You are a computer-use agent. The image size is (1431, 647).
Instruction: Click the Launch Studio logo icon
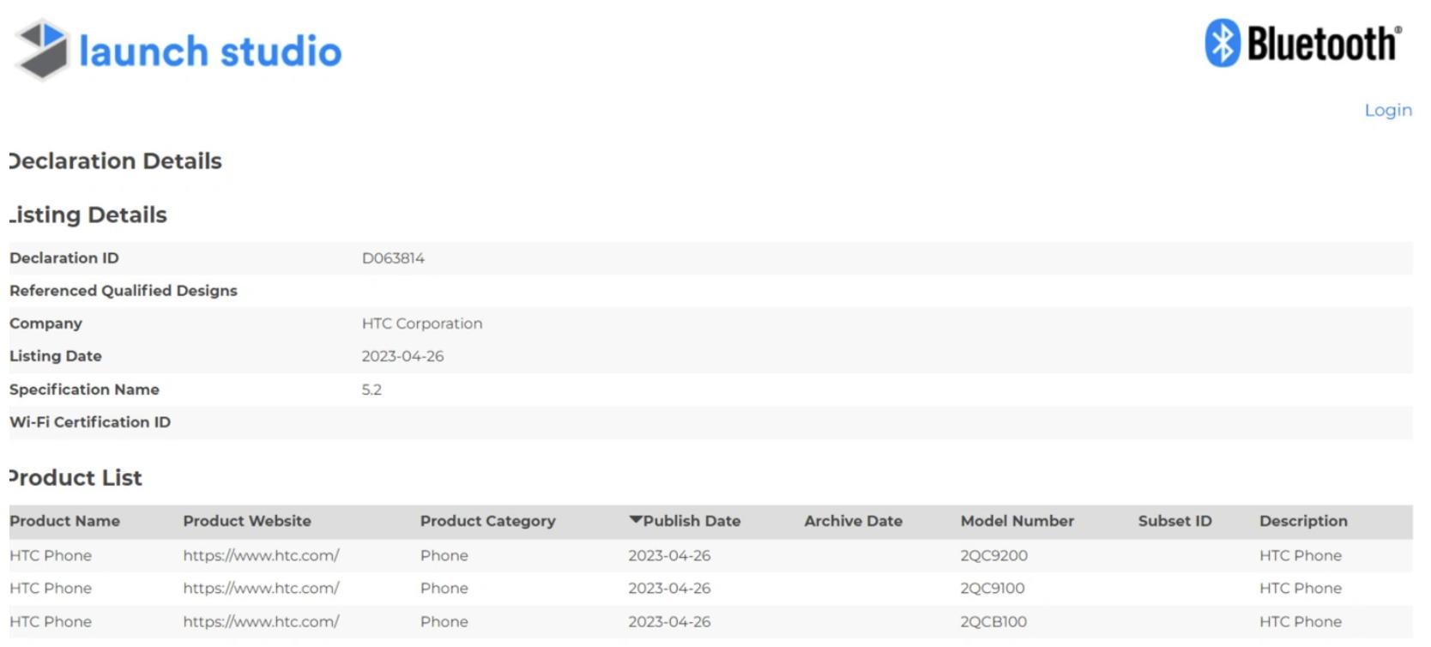(x=42, y=49)
